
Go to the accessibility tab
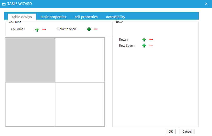coord(116,17)
